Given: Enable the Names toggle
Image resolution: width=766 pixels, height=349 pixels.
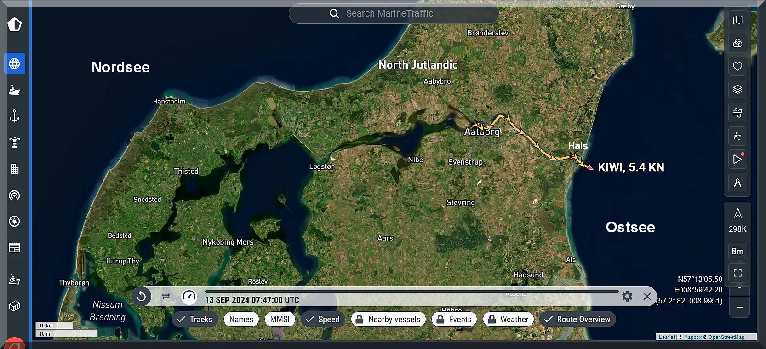Looking at the screenshot, I should (x=241, y=319).
